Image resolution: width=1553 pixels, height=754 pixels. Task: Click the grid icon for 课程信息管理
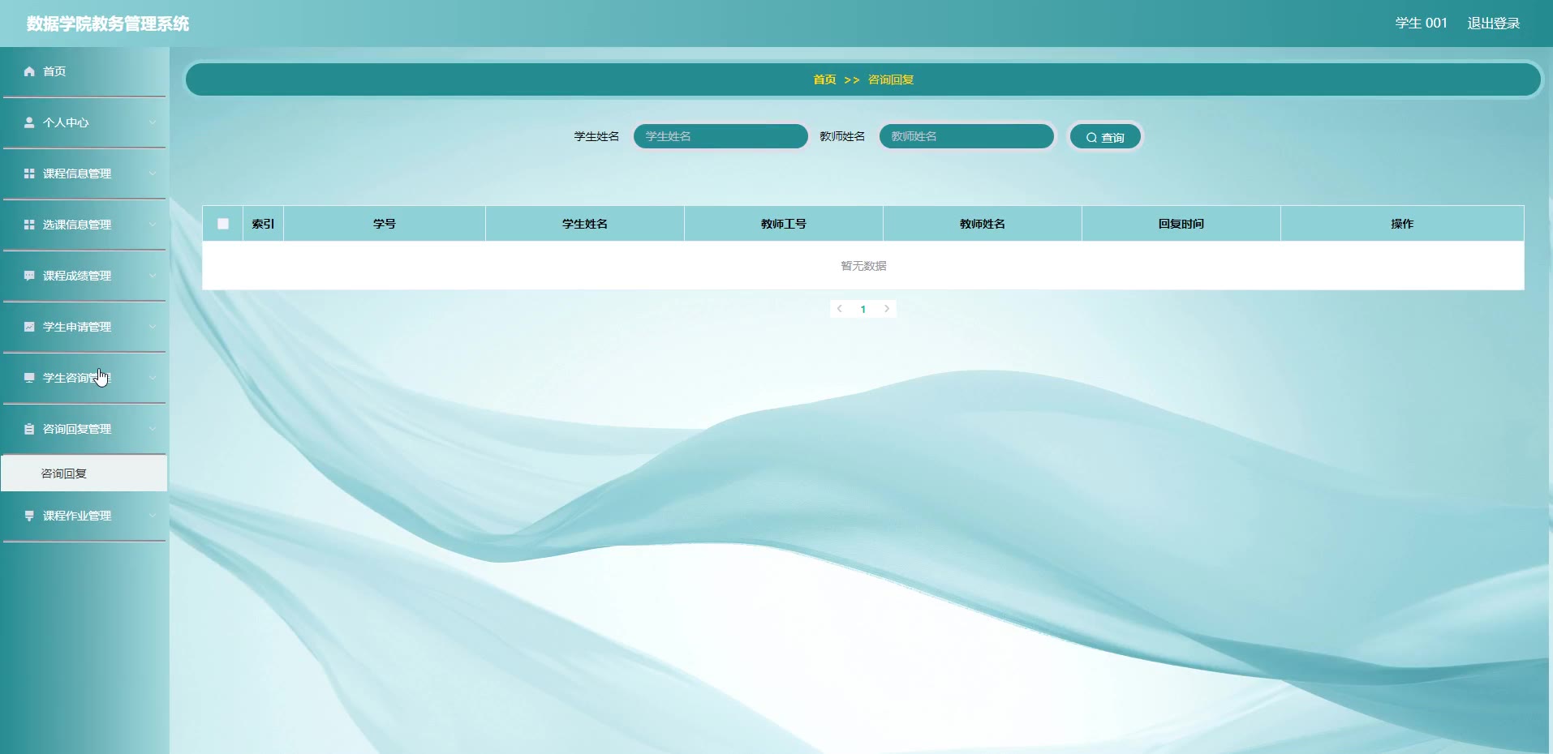coord(29,174)
